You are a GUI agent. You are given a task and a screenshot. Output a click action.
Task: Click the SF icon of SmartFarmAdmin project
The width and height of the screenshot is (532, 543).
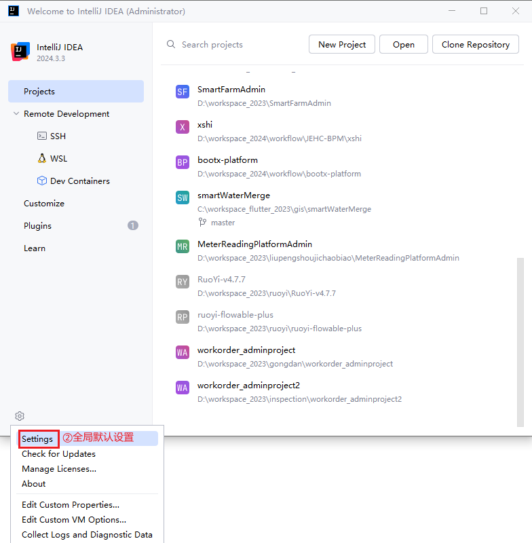click(x=183, y=92)
